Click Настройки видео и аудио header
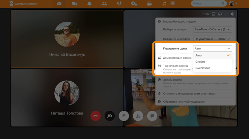 pos(179,22)
